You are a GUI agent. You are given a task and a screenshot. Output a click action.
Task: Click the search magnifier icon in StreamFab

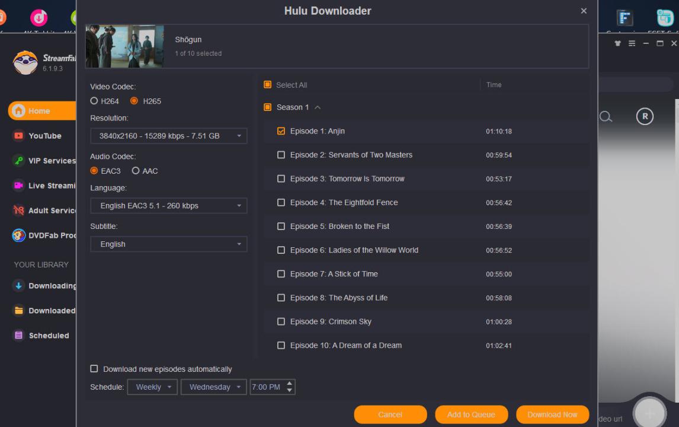606,116
